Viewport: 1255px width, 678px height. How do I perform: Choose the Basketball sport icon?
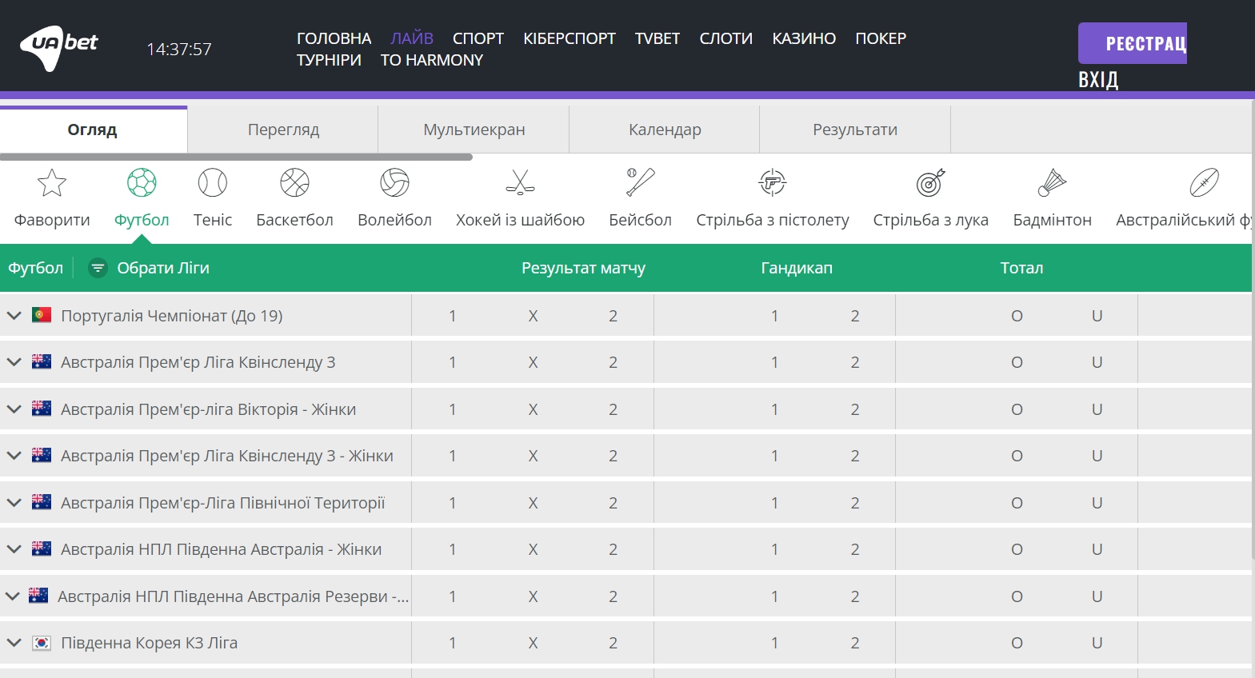(x=294, y=183)
